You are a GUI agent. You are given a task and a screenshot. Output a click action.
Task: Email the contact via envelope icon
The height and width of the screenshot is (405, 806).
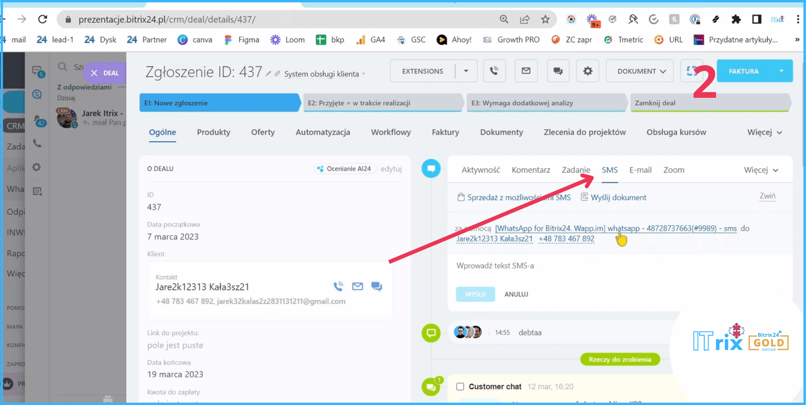coord(357,286)
